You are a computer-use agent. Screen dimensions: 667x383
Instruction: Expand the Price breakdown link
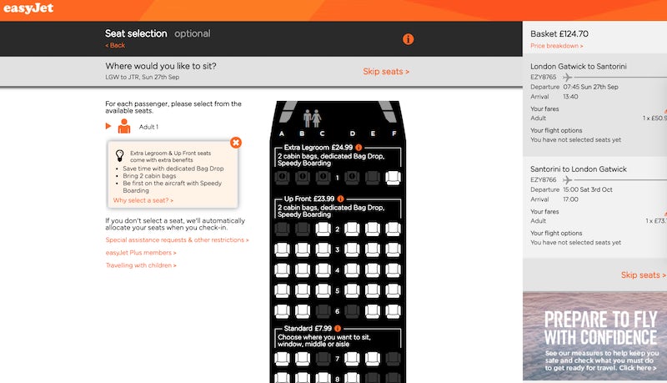click(556, 46)
